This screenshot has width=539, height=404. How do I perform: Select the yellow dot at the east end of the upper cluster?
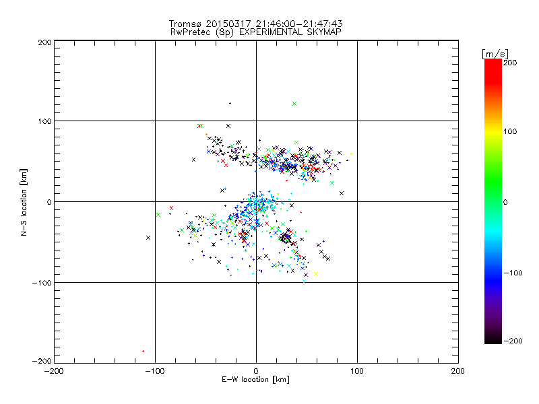pos(351,154)
